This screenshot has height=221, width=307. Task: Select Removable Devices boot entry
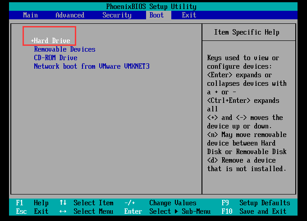[64, 49]
